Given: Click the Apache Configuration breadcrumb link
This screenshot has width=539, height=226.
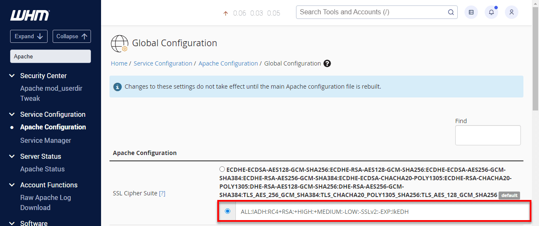Looking at the screenshot, I should (228, 63).
